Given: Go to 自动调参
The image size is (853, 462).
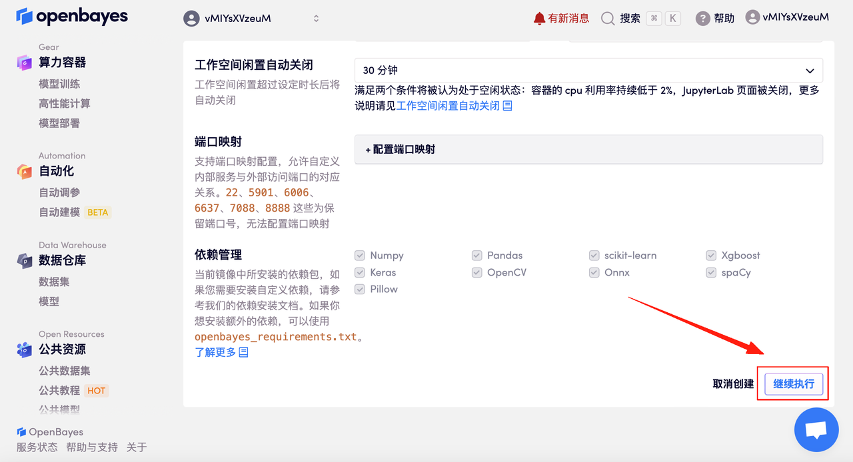Looking at the screenshot, I should pyautogui.click(x=59, y=192).
